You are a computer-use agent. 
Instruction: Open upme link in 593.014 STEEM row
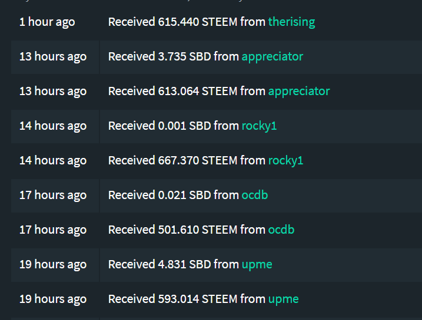[x=284, y=299]
